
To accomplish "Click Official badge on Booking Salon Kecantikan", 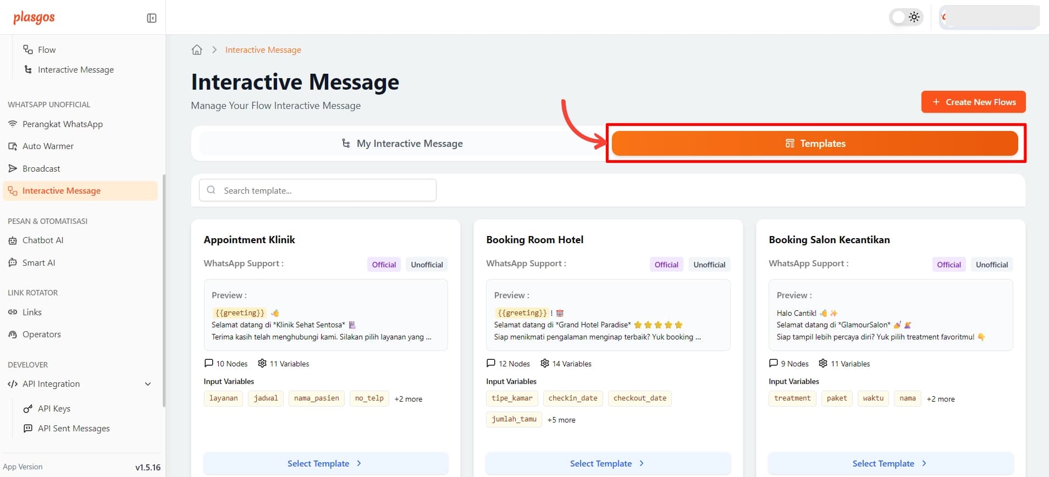I will [949, 265].
